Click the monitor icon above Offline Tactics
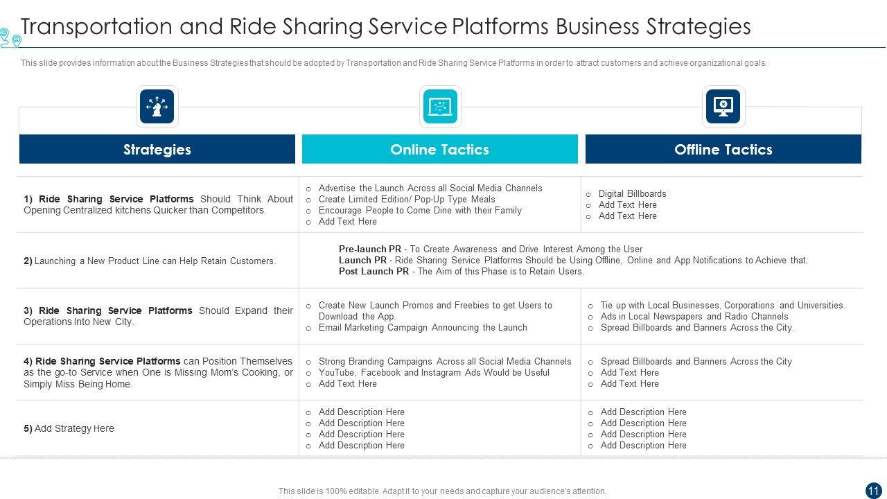The image size is (887, 499). pyautogui.click(x=723, y=107)
